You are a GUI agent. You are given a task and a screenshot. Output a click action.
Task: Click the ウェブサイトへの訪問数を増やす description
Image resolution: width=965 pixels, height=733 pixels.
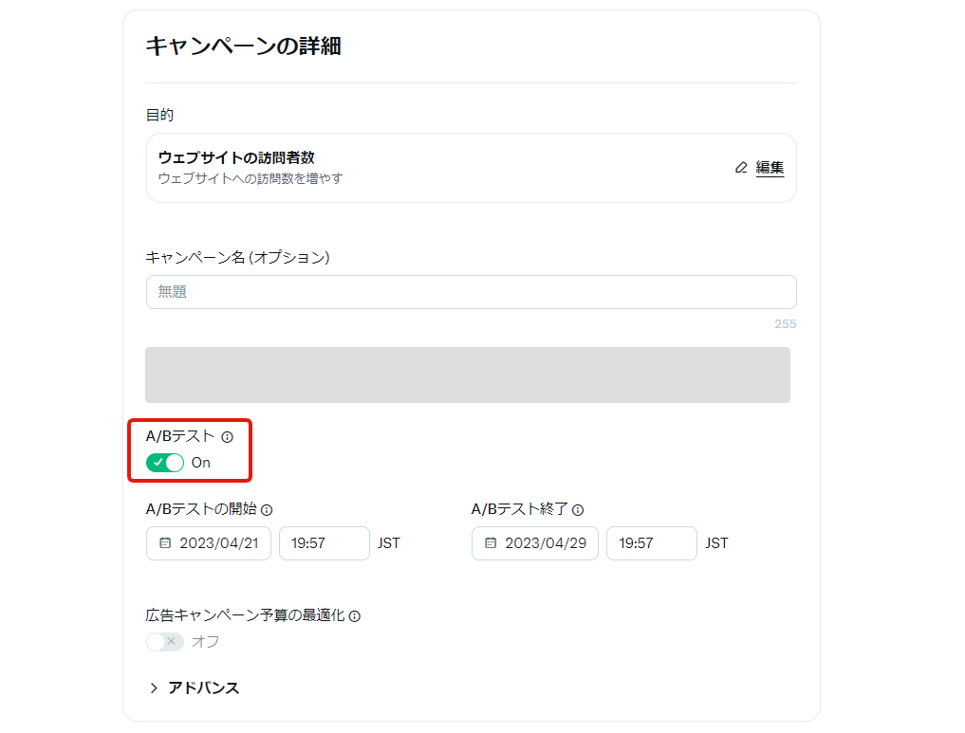(x=251, y=178)
